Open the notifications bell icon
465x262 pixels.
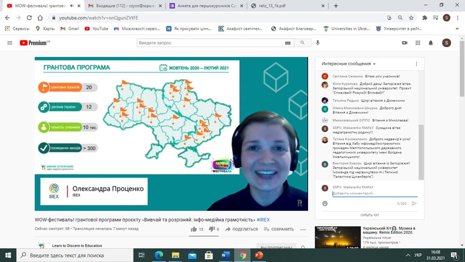[x=431, y=43]
